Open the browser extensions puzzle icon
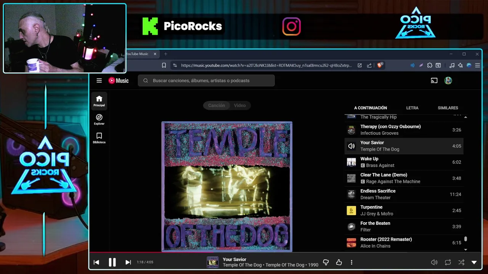Screen dimensions: 488x274 (x=430, y=65)
